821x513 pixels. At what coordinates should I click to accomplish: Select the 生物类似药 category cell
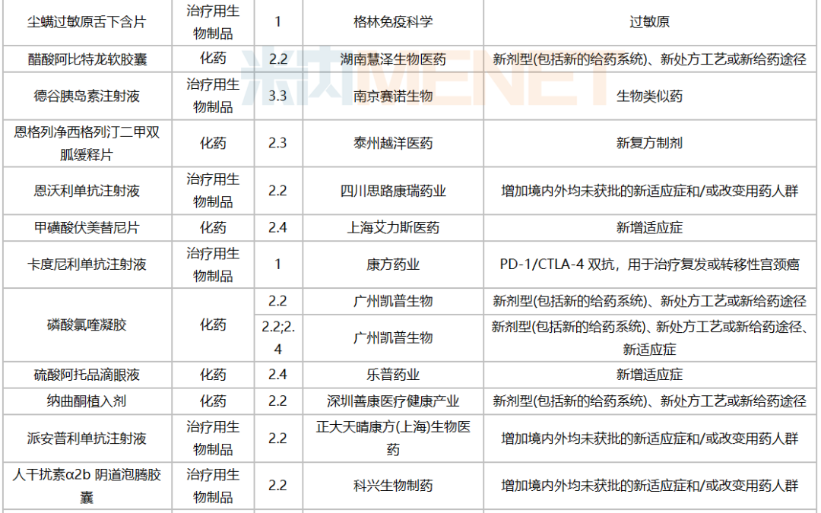pos(650,97)
